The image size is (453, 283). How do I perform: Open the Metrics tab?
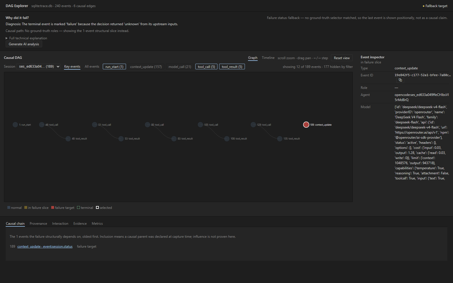coord(97,224)
